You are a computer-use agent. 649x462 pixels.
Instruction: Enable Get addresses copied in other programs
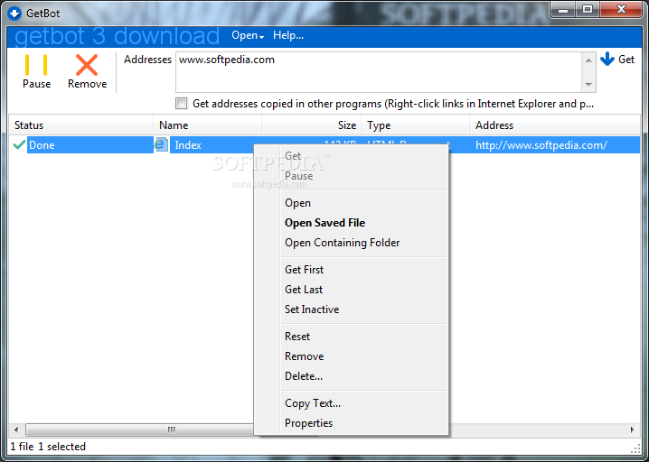(x=182, y=103)
